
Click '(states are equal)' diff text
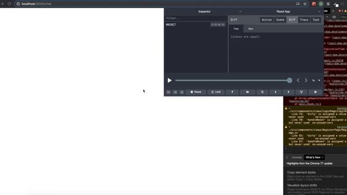pos(245,37)
